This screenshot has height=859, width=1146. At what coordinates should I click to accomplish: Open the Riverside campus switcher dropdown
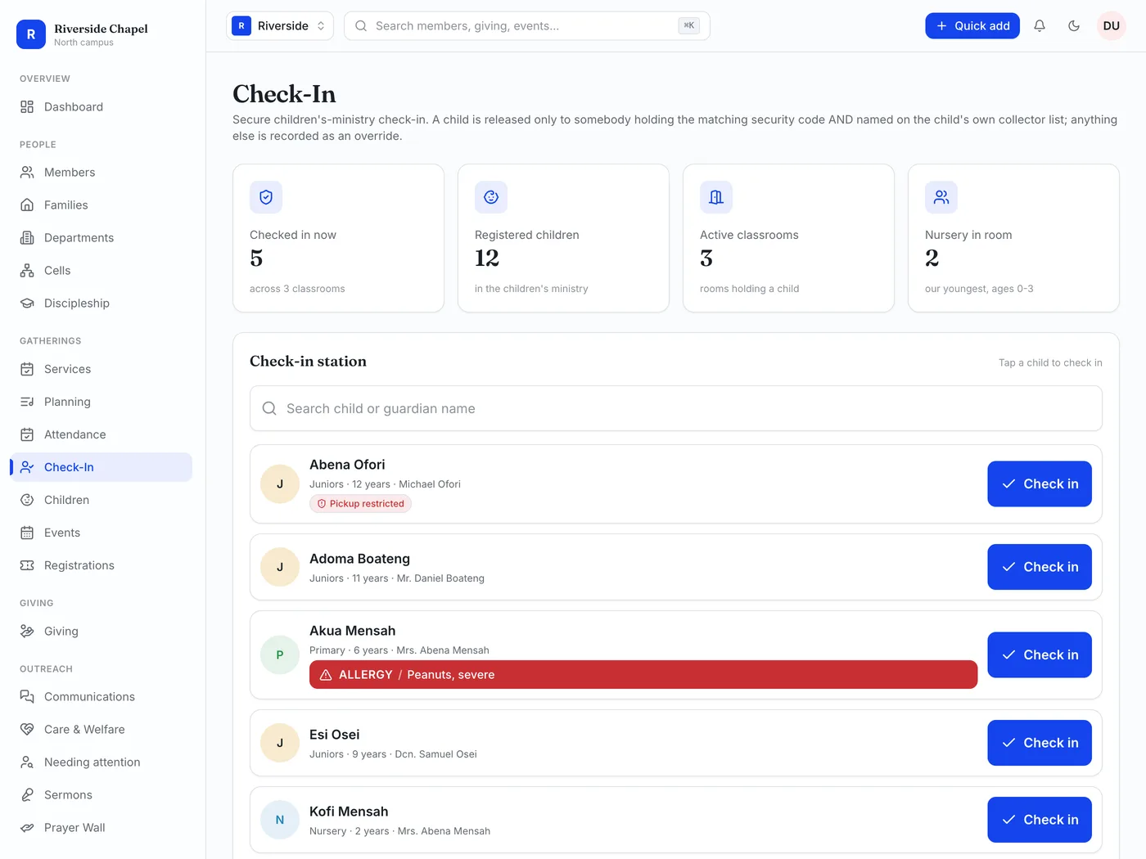(280, 26)
